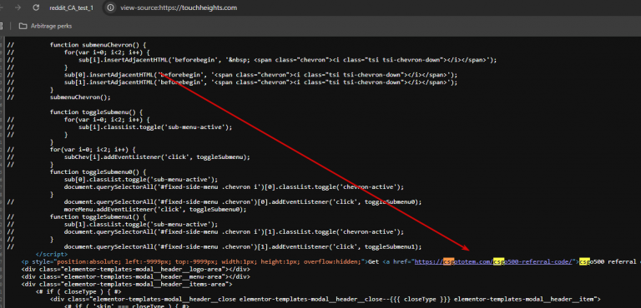The width and height of the screenshot is (641, 308).
Task: Go forward with the browser arrow
Action: (x=18, y=7)
